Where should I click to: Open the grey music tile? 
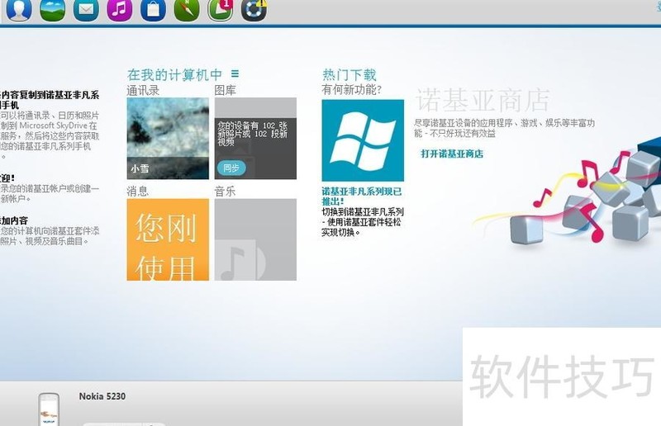255,239
